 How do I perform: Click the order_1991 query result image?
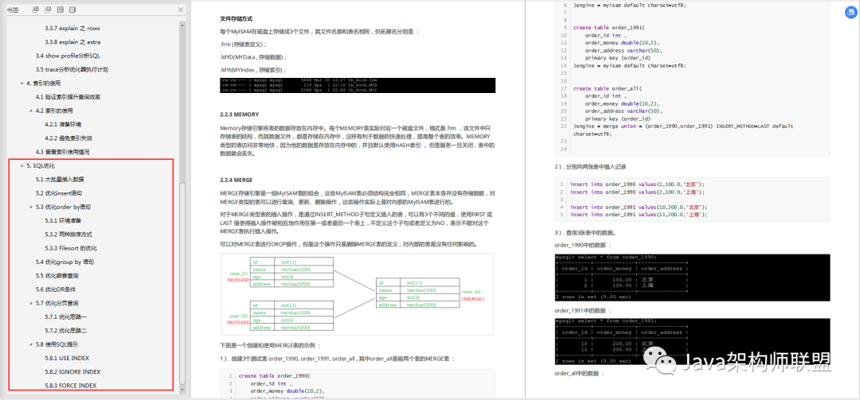pos(693,341)
